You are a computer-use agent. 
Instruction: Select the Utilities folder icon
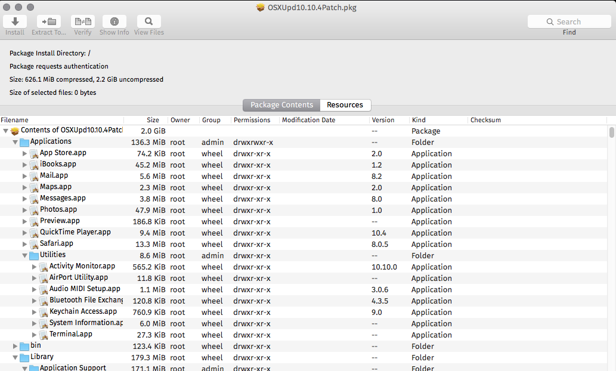click(34, 255)
